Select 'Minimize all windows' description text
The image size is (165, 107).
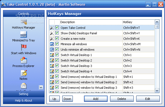click(74, 44)
